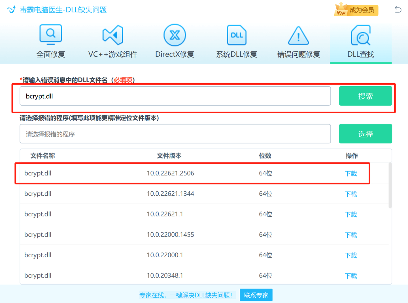
Task: Click the 错误问题修复 warning triangle icon
Action: click(x=298, y=35)
